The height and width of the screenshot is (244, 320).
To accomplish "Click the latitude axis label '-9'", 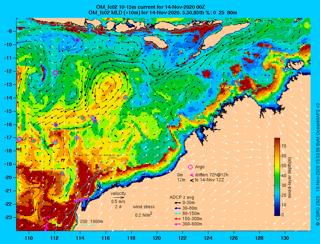I will (9, 31).
